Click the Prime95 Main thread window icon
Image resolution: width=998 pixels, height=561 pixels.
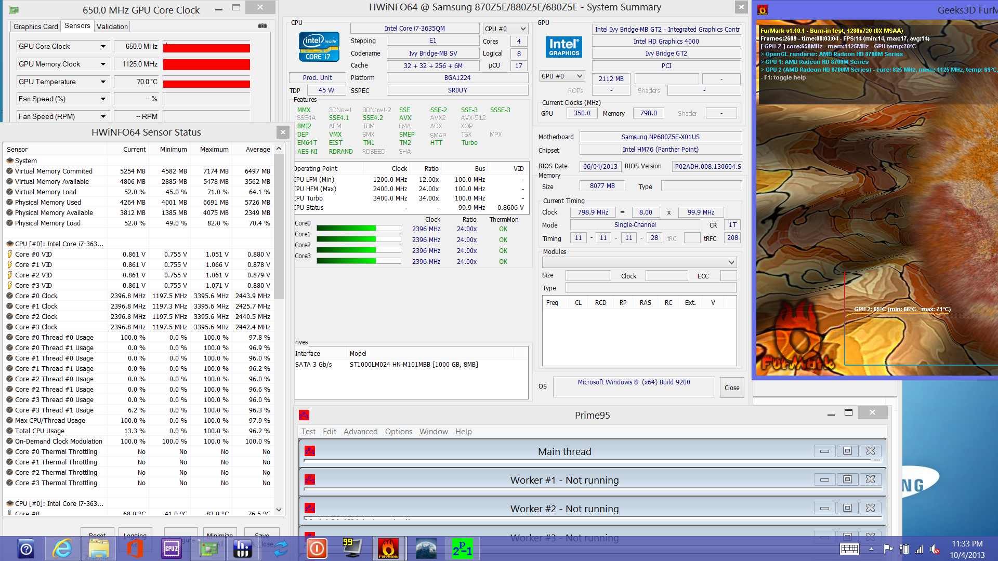pos(310,451)
